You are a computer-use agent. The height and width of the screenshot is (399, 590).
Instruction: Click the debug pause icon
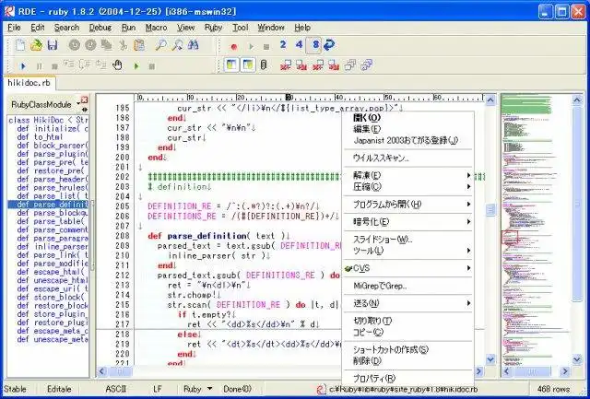[x=39, y=66]
